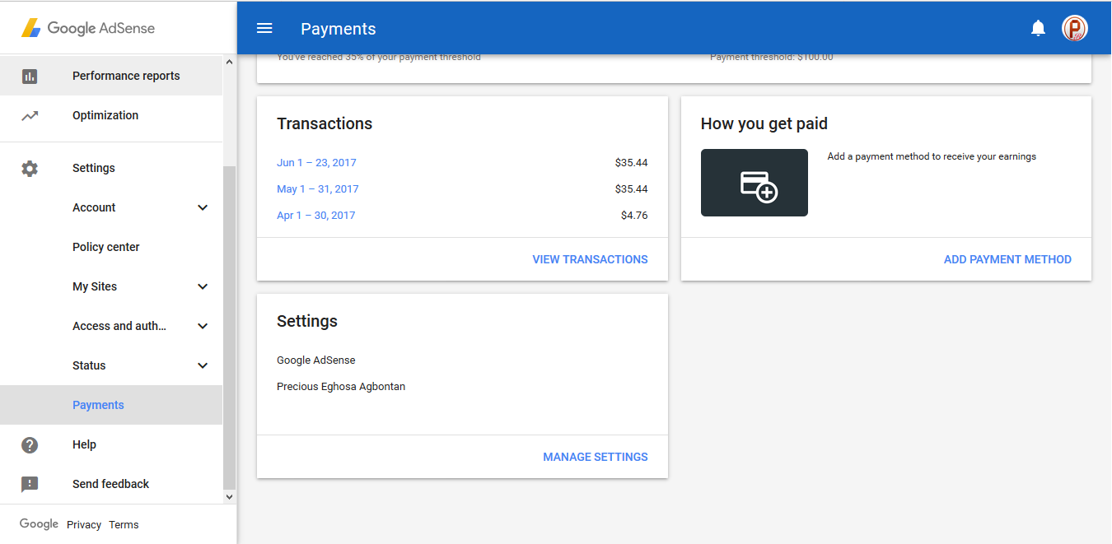Expand the My Sites submenu chevron

click(203, 286)
